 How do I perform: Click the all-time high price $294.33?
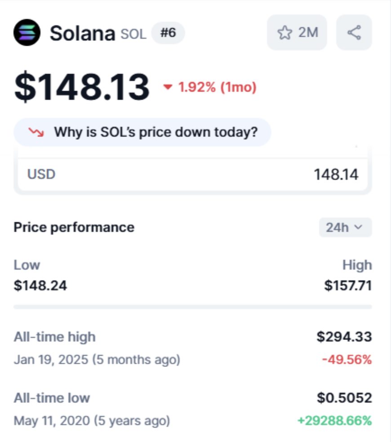click(344, 336)
